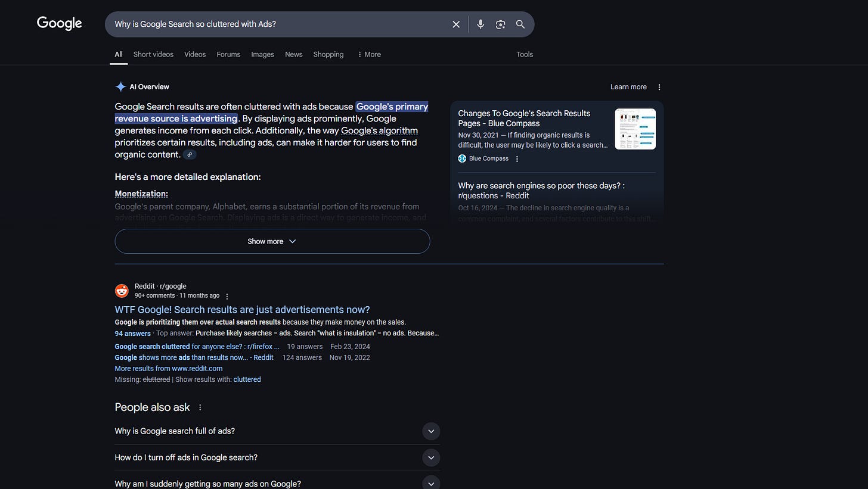The image size is (868, 489).
Task: Switch to the Forums tab
Action: tap(228, 54)
